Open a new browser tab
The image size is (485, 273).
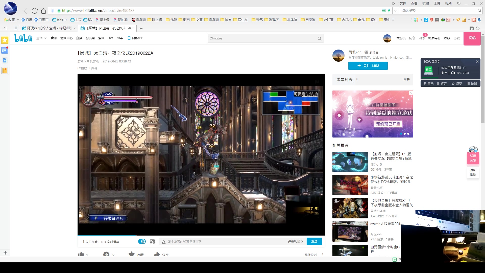(141, 28)
